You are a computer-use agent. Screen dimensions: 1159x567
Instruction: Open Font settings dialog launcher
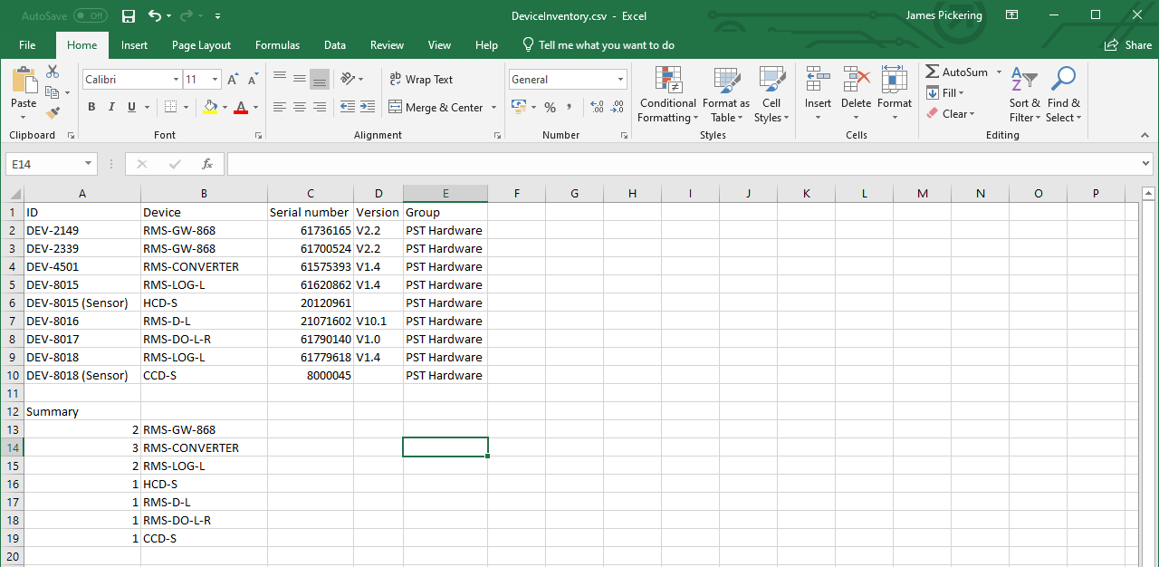259,135
